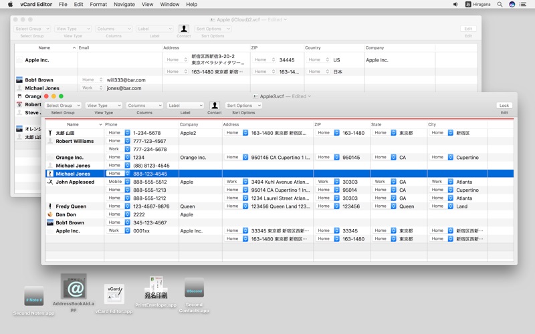The image size is (535, 334).
Task: Open the Work address label for 3494 Kuhl Avenue
Action: [236, 182]
